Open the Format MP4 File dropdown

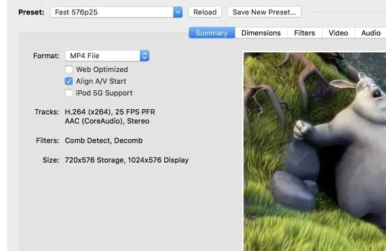(x=107, y=56)
